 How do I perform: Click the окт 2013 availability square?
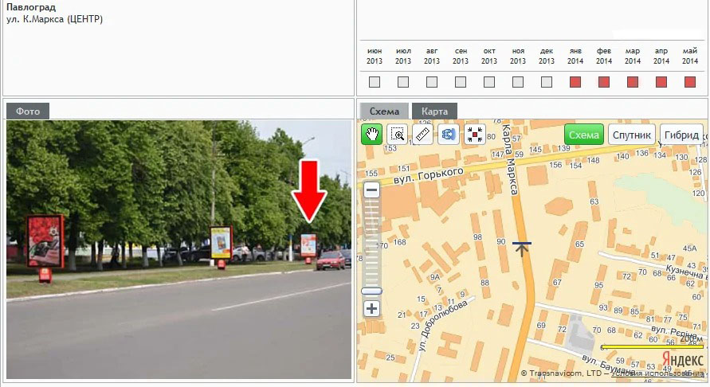coord(489,82)
